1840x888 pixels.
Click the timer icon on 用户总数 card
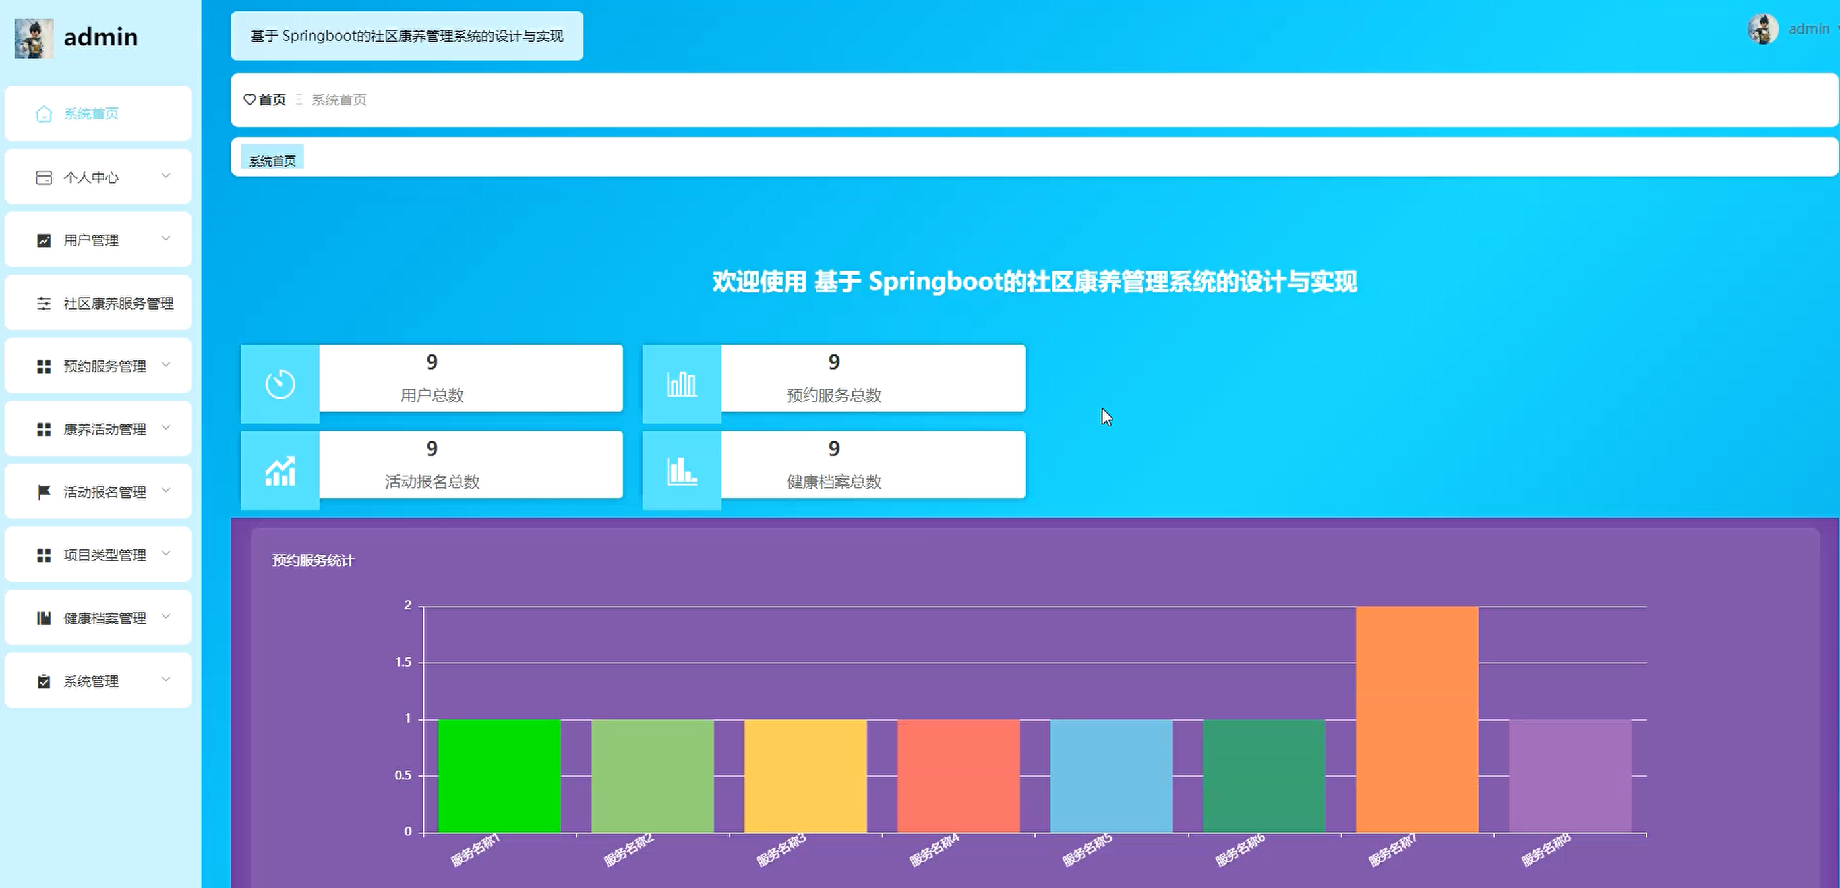[280, 384]
